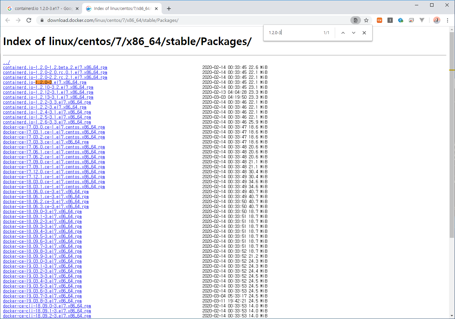Screen dimensions: 455x319
Task: Jump to the next find result
Action: [x=354, y=33]
